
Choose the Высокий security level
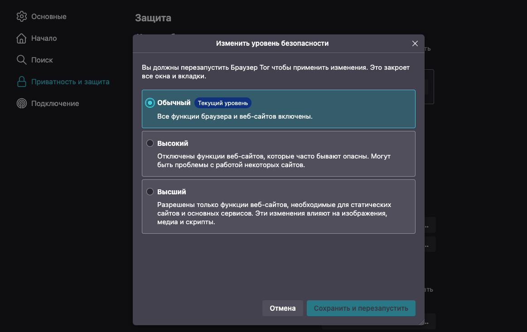pos(150,143)
